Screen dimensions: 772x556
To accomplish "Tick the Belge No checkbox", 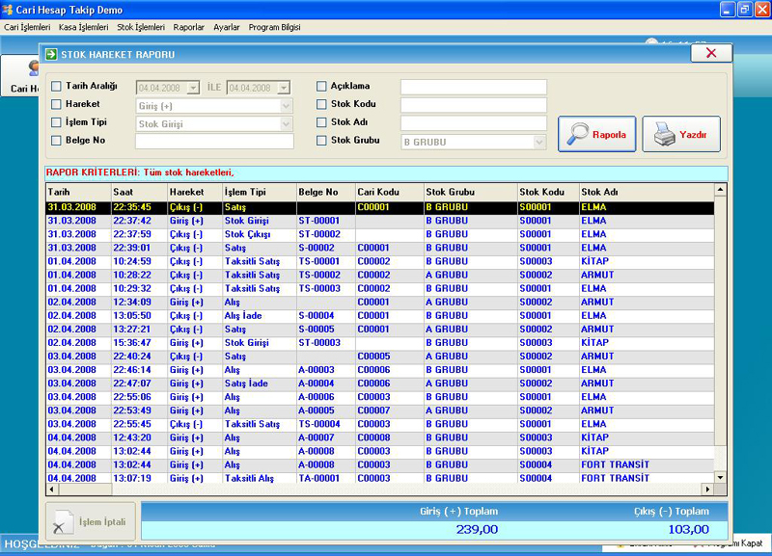I will pyautogui.click(x=56, y=141).
